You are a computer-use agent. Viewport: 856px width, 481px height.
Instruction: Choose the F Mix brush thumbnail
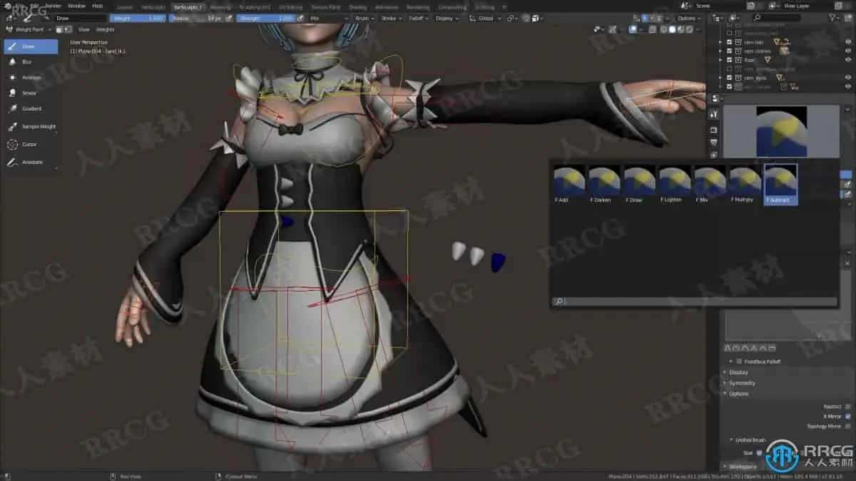709,185
